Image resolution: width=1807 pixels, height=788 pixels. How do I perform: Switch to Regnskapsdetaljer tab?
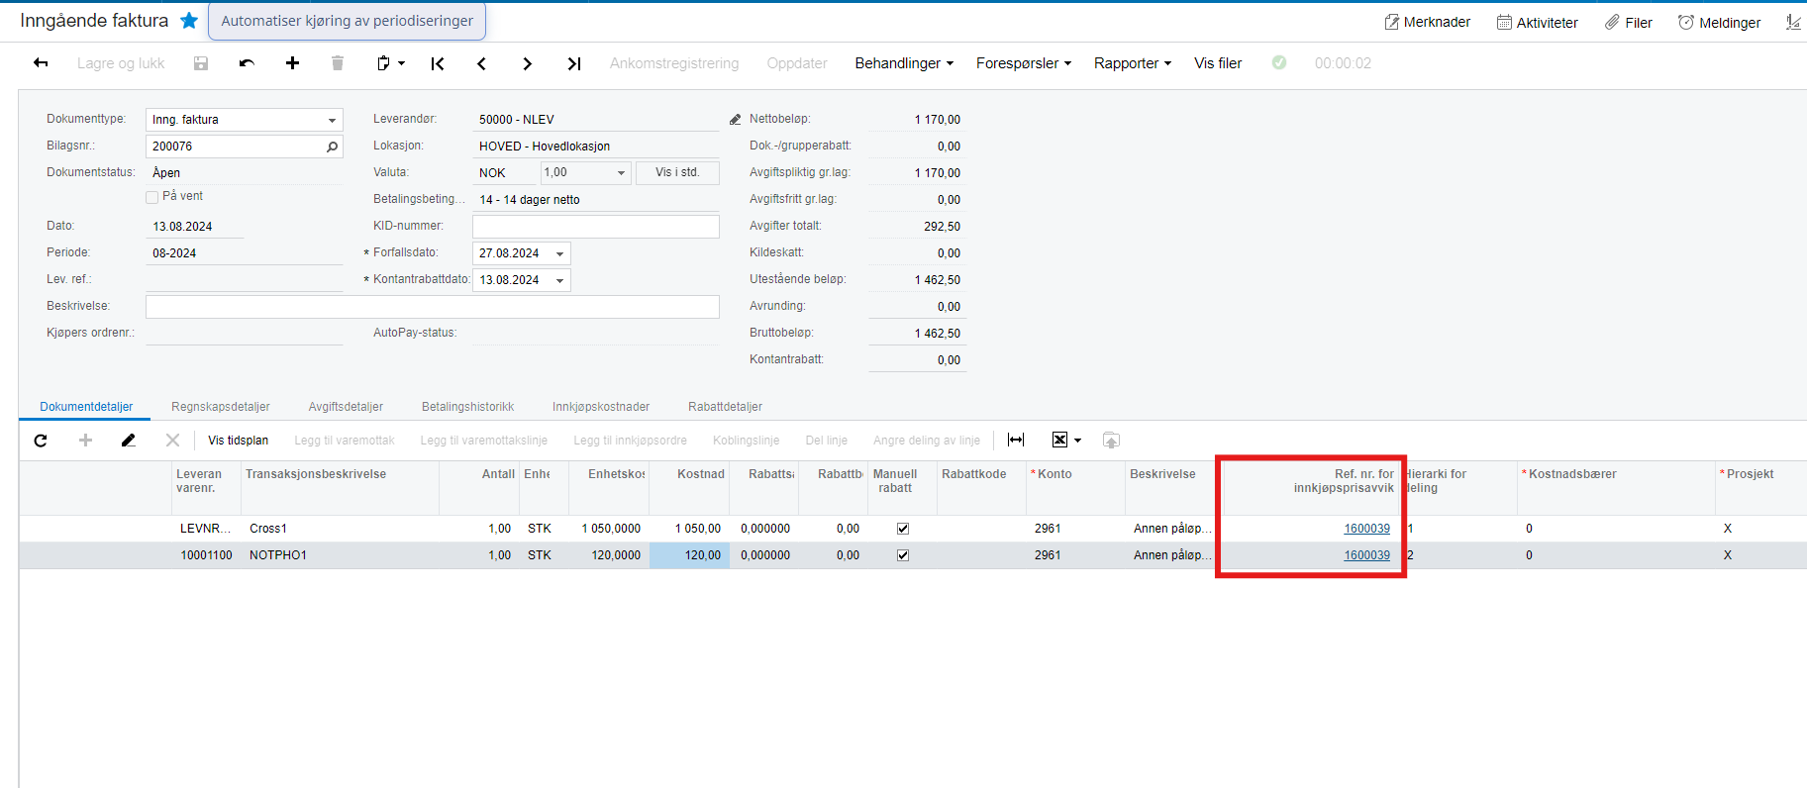click(221, 407)
